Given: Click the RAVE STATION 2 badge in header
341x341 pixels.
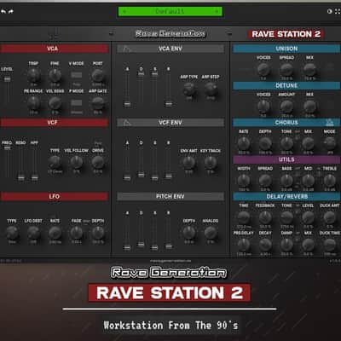Looking at the screenshot, I should click(x=286, y=34).
